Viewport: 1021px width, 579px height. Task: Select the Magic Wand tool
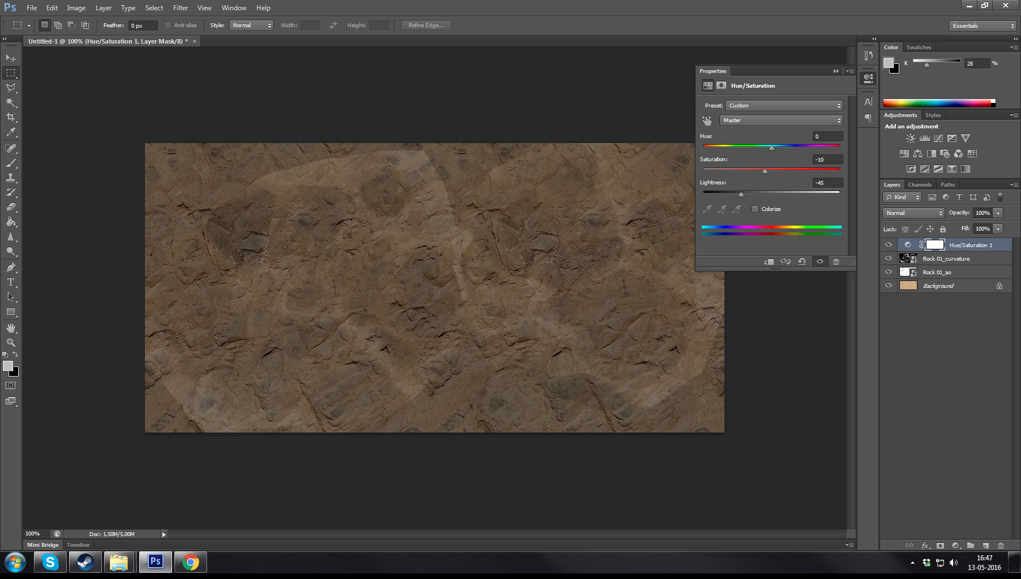(x=11, y=102)
